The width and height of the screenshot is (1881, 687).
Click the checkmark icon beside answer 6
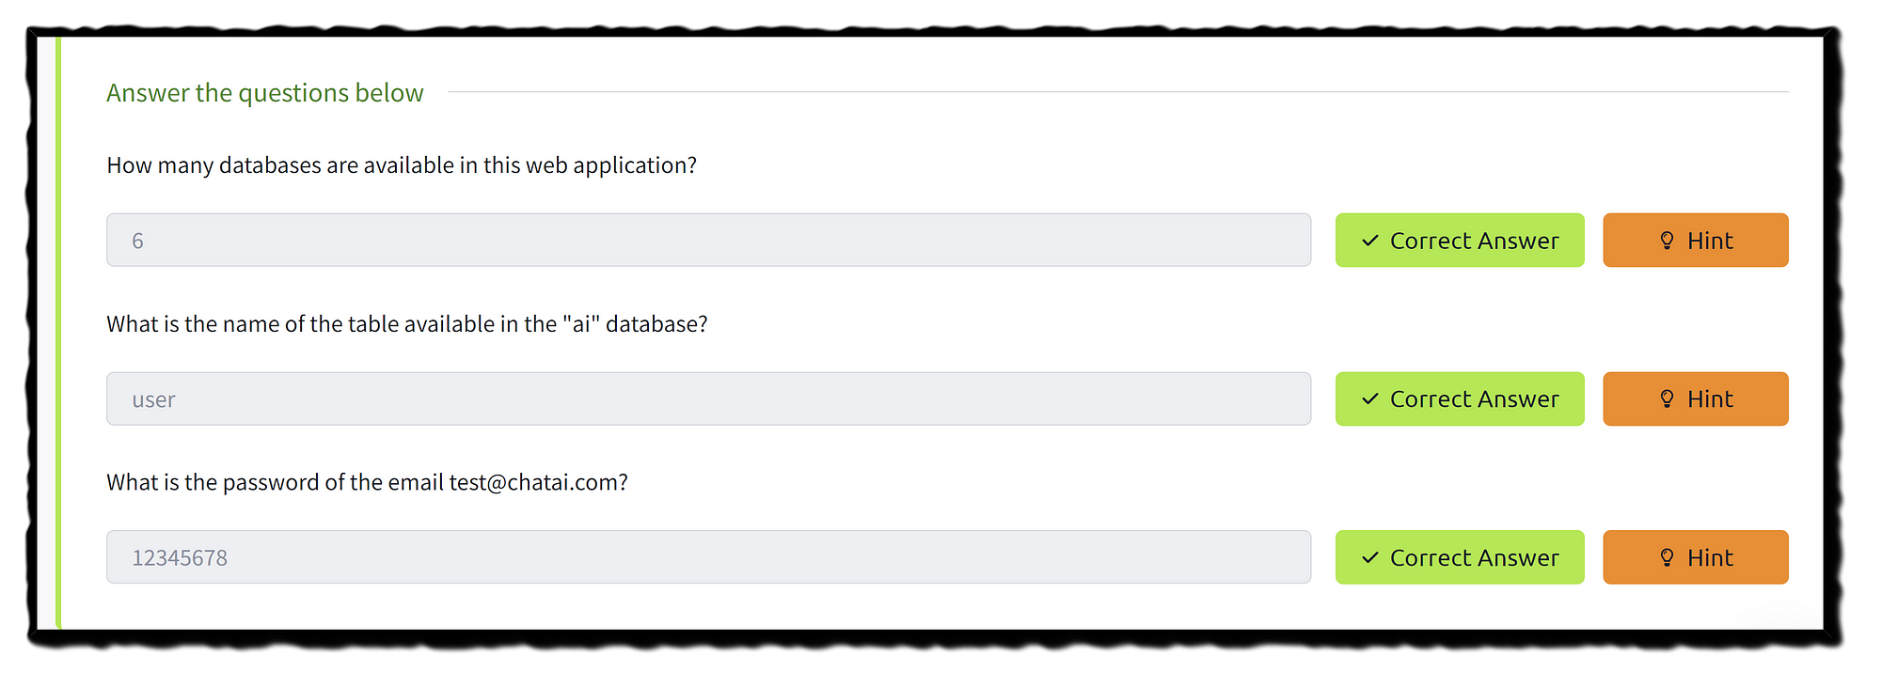click(1370, 241)
